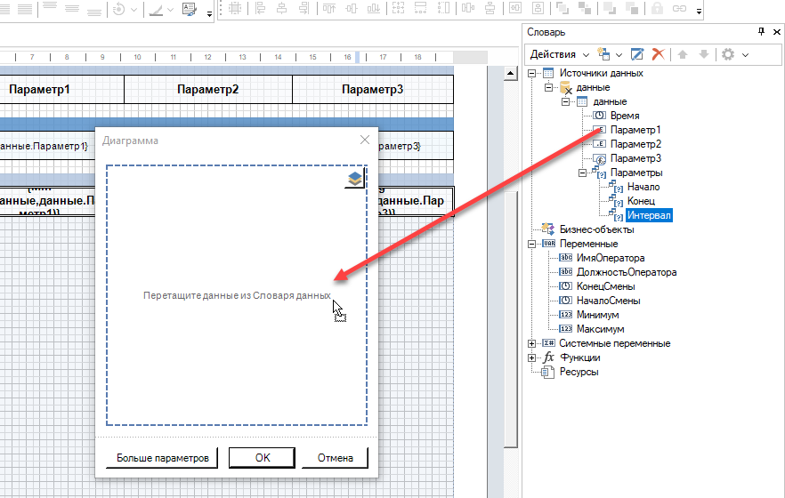The width and height of the screenshot is (785, 498).
Task: Open the Действия dropdown menu
Action: pyautogui.click(x=559, y=54)
